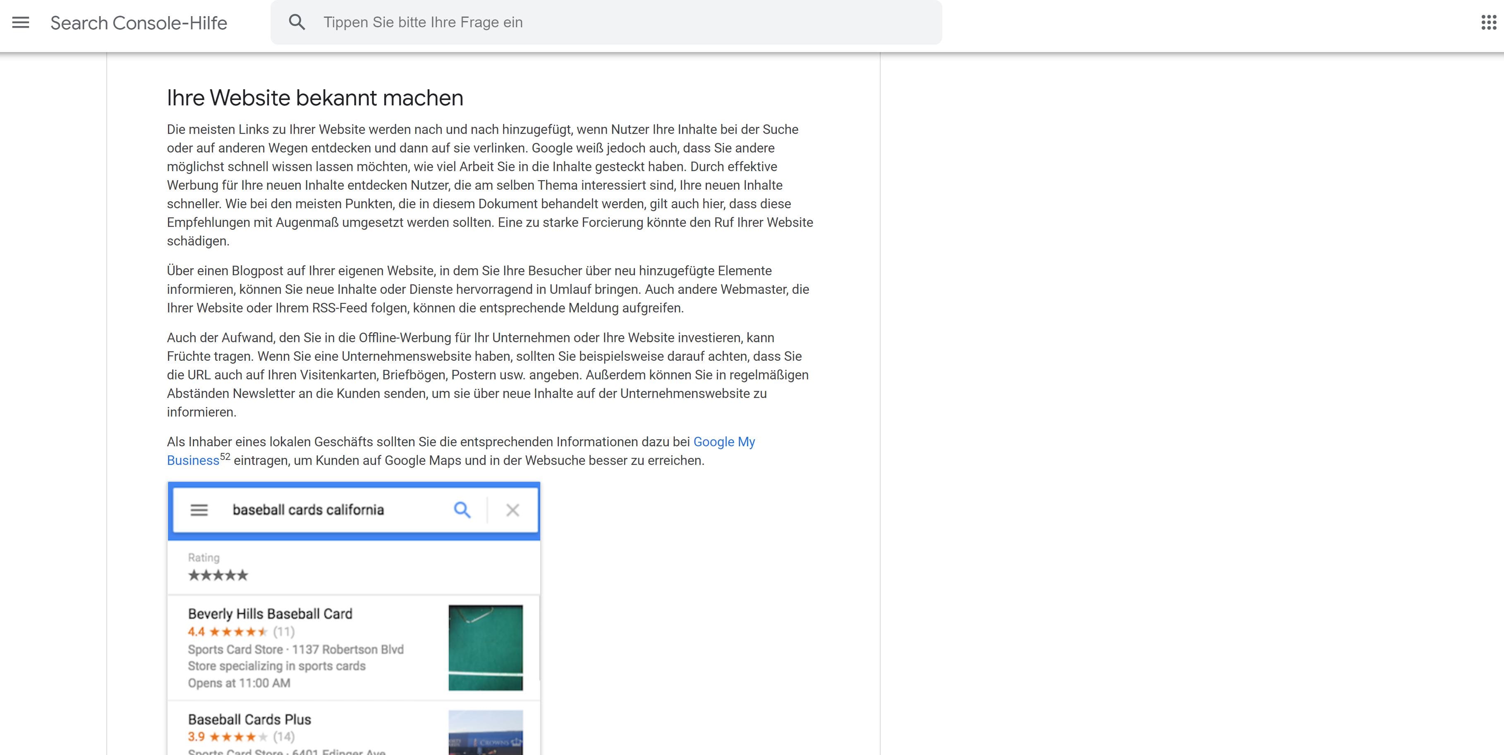The image size is (1504, 755).
Task: Click the 4.4 star rating with 11 reviews
Action: pos(241,632)
